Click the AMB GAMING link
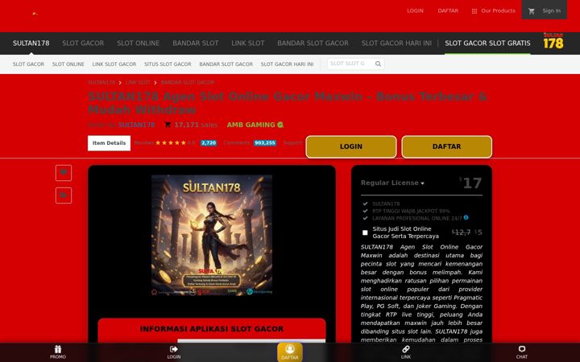This screenshot has height=362, width=580. (x=251, y=125)
